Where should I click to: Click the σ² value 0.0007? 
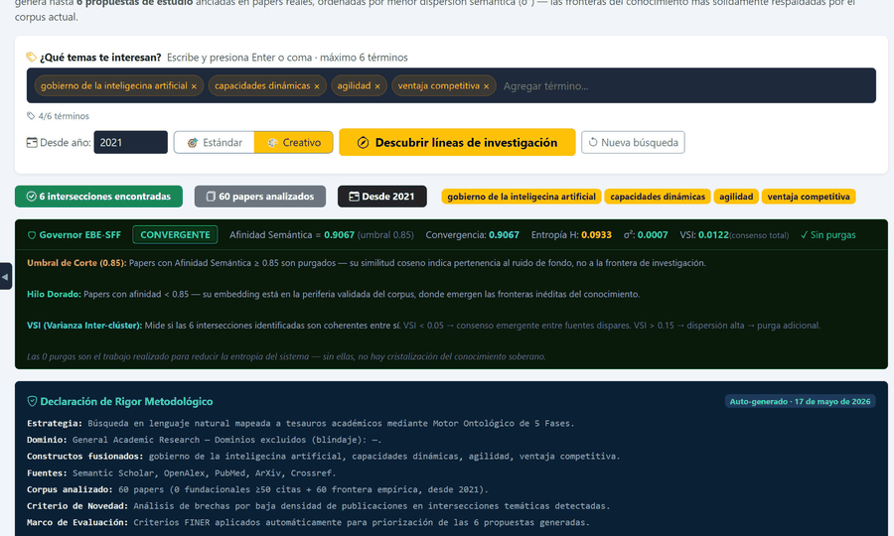coord(653,234)
